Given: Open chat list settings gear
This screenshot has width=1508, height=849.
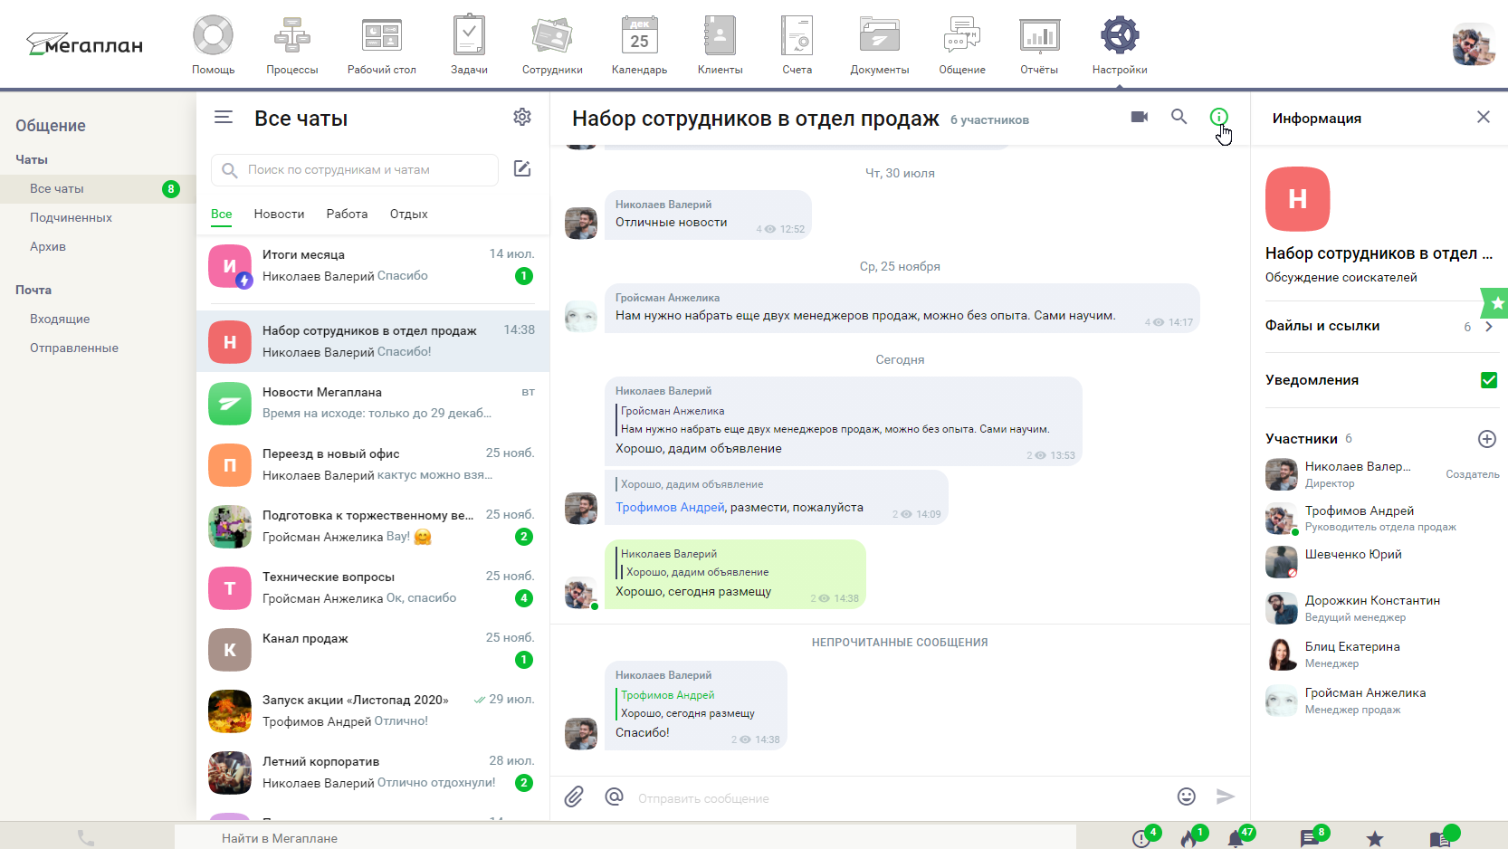Looking at the screenshot, I should coord(522,118).
